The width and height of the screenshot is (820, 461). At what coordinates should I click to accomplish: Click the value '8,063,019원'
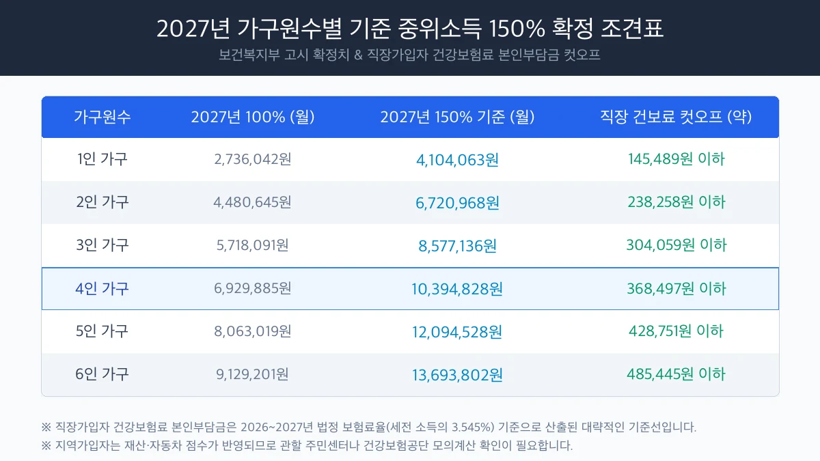pos(253,331)
